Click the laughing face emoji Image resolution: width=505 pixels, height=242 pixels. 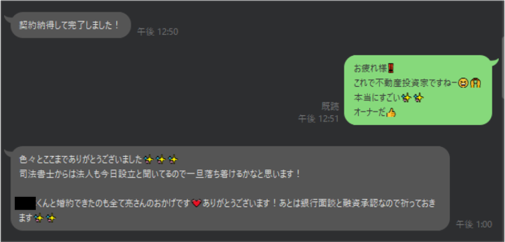(x=463, y=83)
